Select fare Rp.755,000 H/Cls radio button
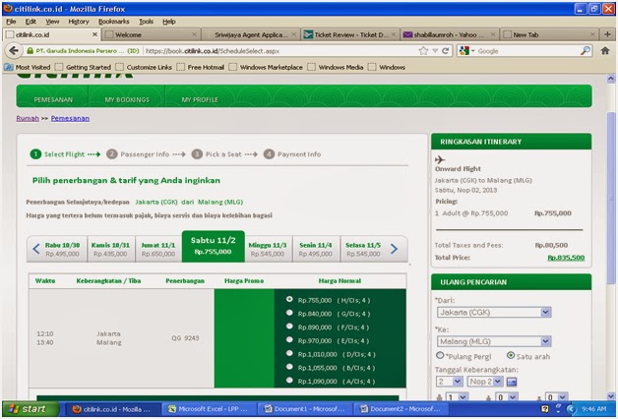Screen dimensions: 618x419 289,299
